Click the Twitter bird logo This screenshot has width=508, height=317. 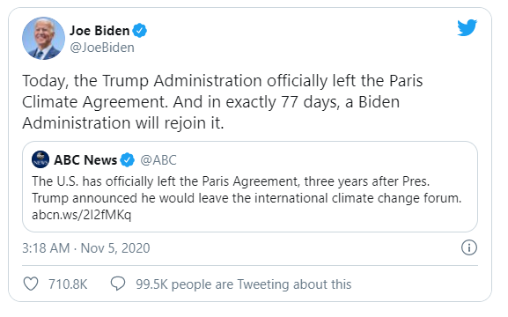(x=467, y=27)
